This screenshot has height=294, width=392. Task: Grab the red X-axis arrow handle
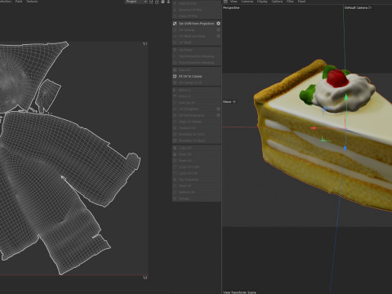pyautogui.click(x=313, y=127)
